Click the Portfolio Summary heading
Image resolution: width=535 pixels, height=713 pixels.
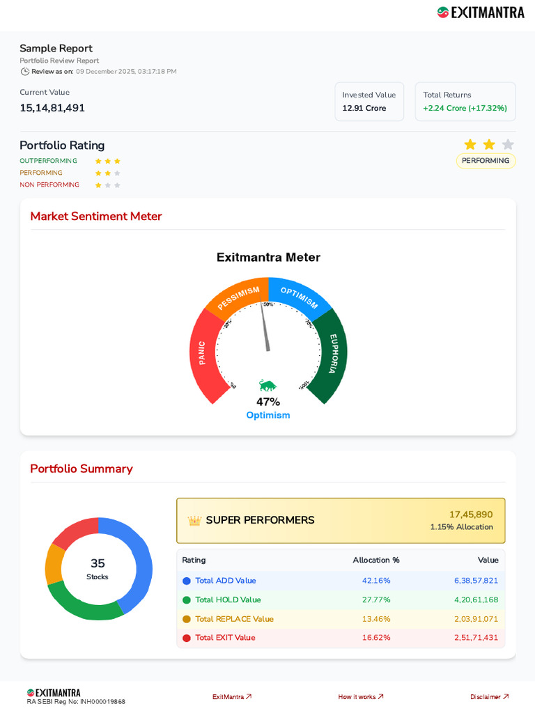[x=82, y=469]
